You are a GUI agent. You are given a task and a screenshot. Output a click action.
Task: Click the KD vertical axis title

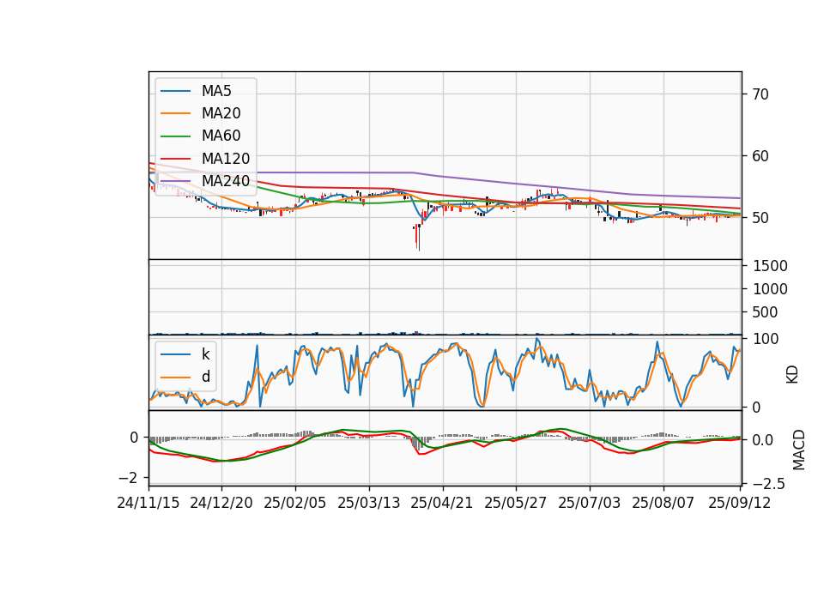click(x=792, y=375)
